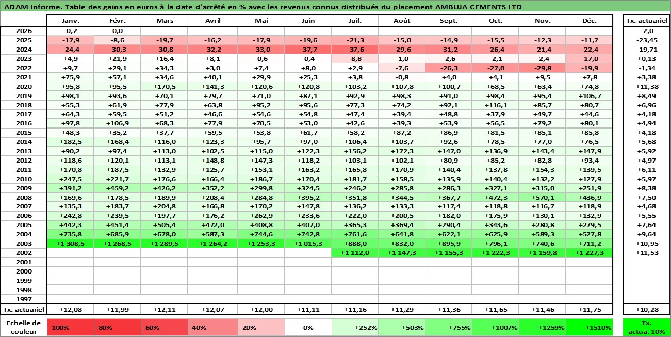Click the 'Echelle de couleur' label
The image size is (671, 337).
(23, 327)
